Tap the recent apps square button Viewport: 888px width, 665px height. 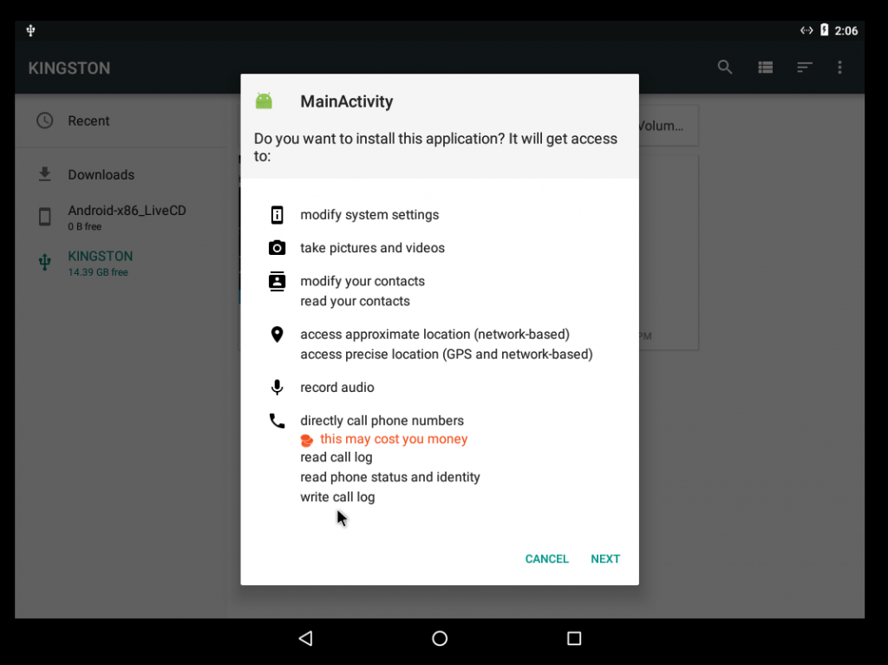click(574, 638)
